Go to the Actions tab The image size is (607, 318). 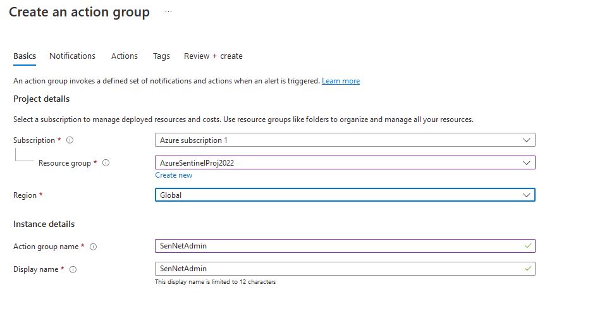[124, 56]
